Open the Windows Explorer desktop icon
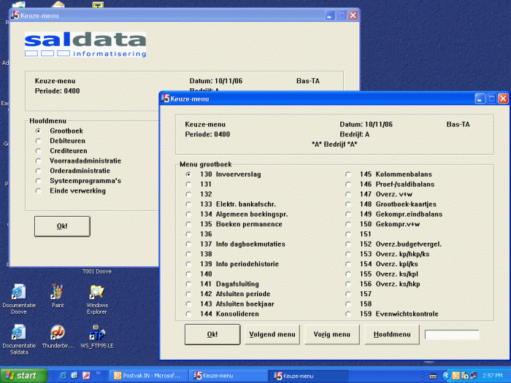 tap(97, 293)
